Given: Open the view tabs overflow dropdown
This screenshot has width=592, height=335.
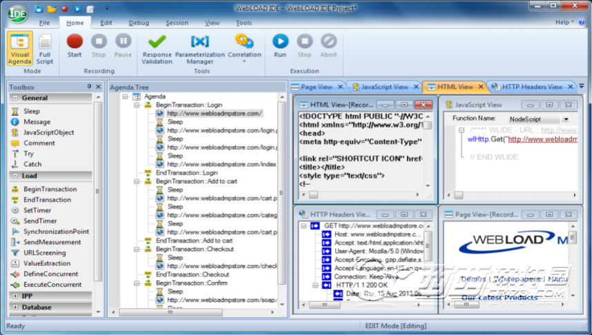Looking at the screenshot, I should (x=582, y=87).
